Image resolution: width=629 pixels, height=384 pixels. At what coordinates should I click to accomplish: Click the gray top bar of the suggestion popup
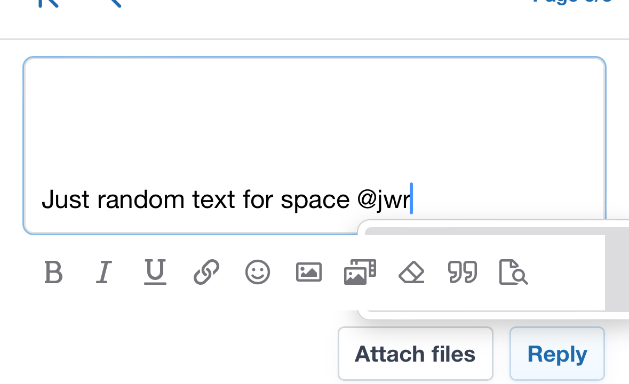484,231
